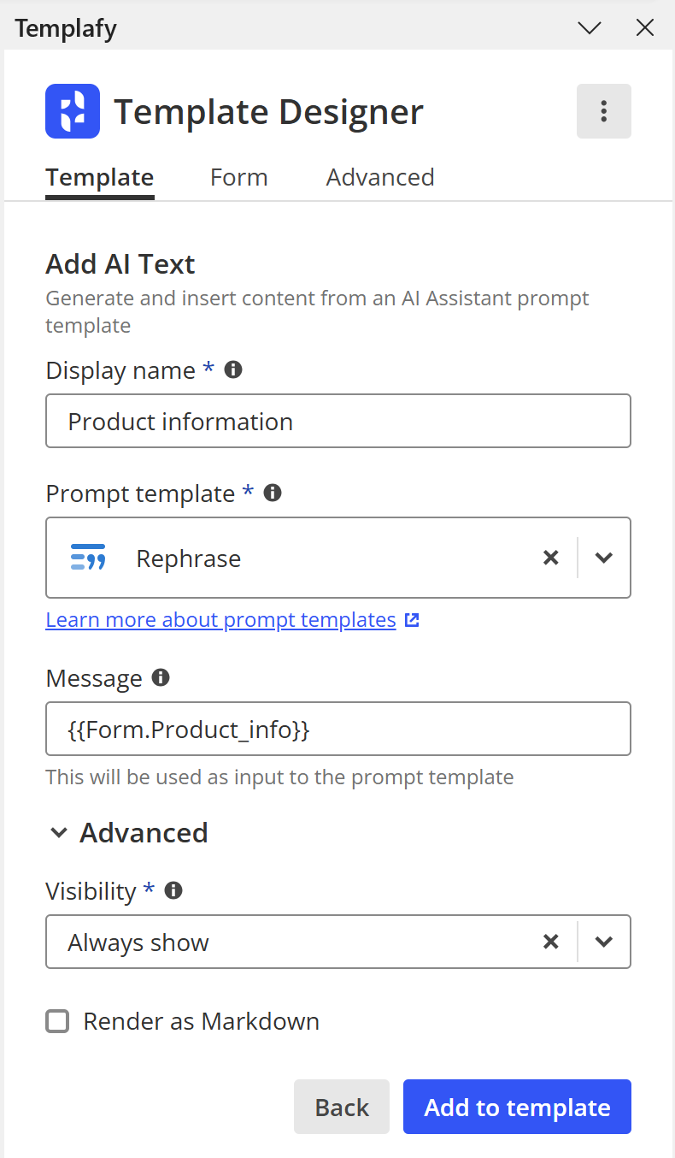
Task: Open Learn more about prompt templates link
Action: point(220,619)
